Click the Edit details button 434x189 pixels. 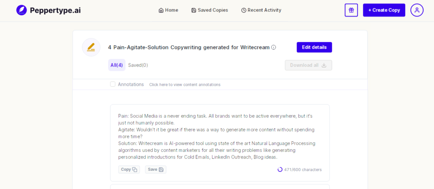pos(314,47)
